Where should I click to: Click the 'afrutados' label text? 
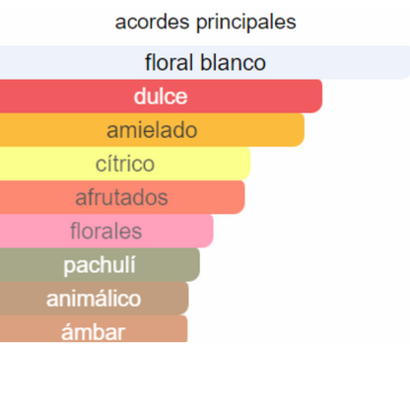coord(121,197)
